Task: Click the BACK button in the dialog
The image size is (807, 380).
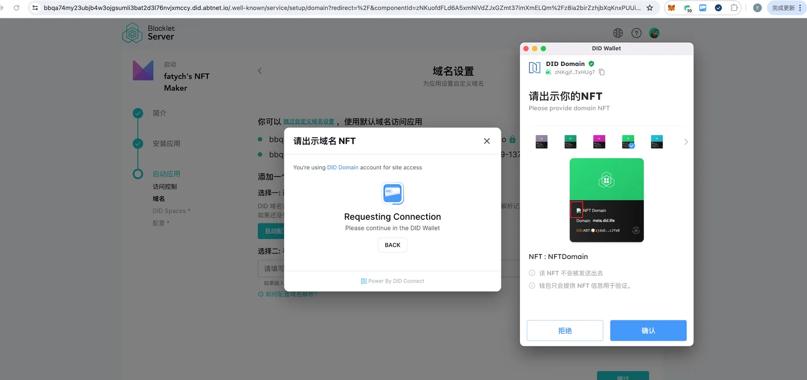Action: 392,245
